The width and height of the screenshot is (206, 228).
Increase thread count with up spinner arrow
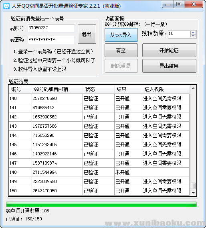pyautogui.click(x=193, y=33)
